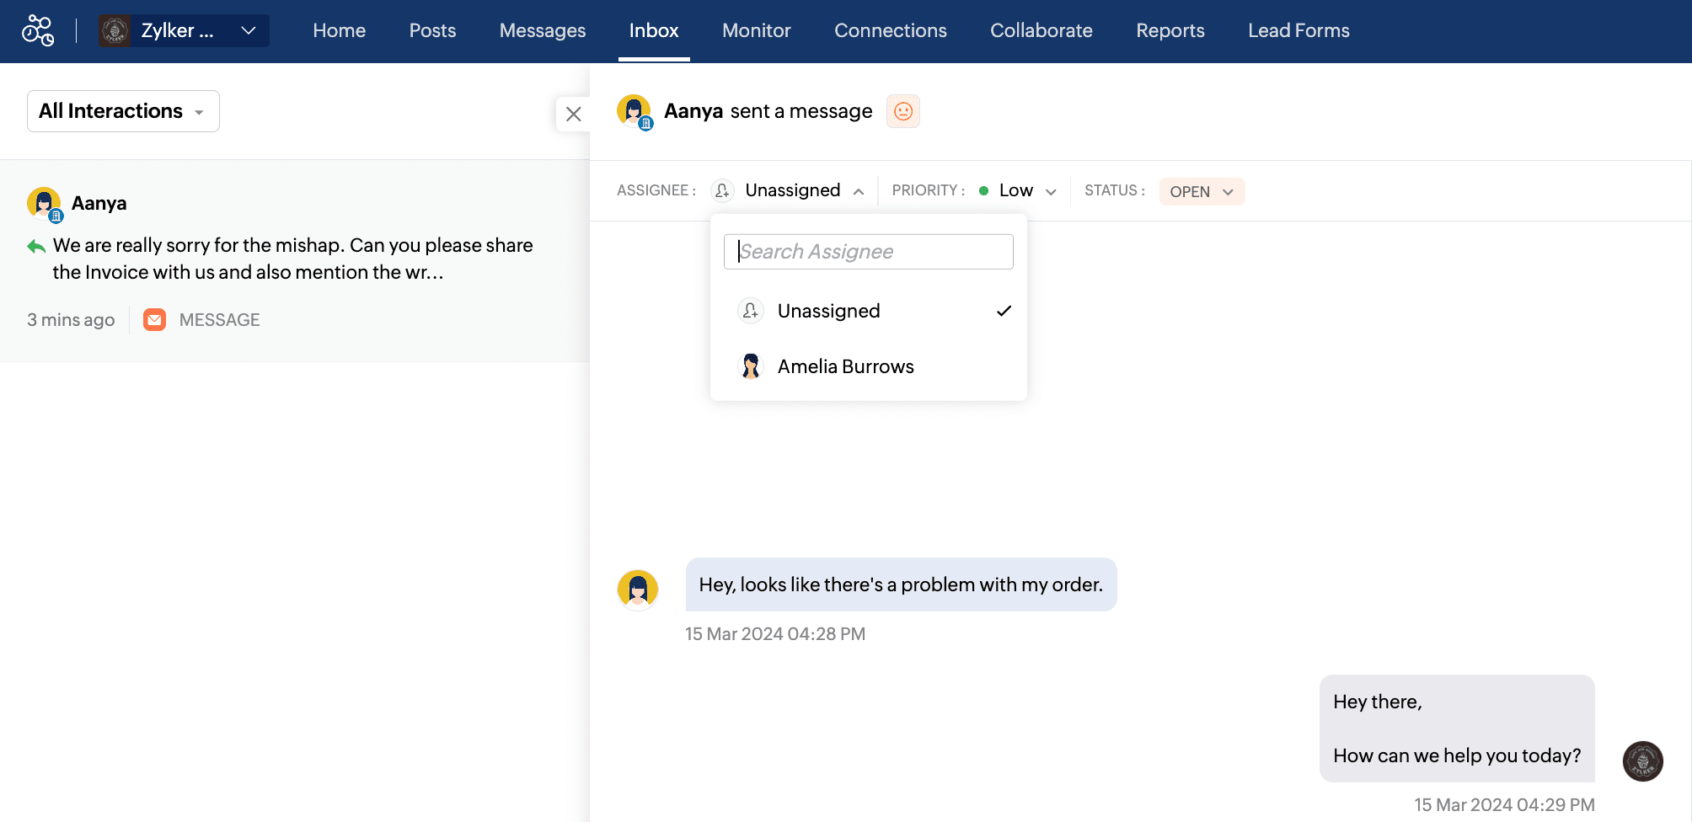Click Amelia Burrows' avatar icon in list

[x=751, y=366]
